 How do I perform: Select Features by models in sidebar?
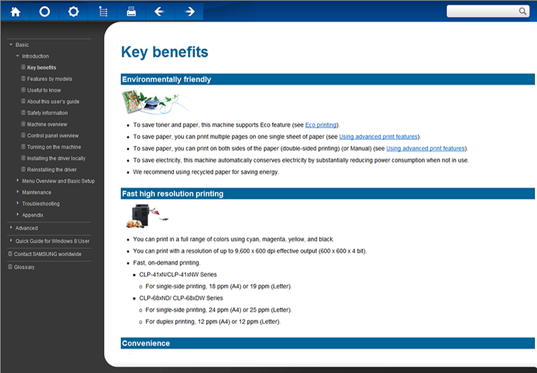point(49,79)
